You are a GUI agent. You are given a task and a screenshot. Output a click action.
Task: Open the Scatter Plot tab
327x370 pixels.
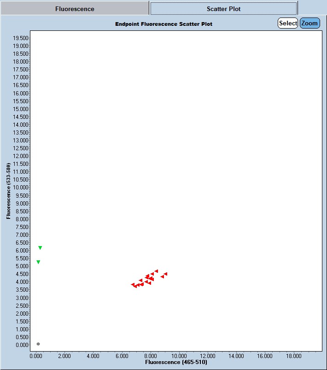(223, 9)
